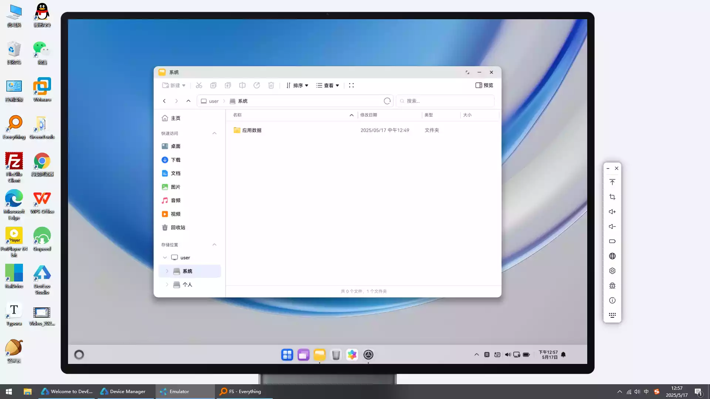The height and width of the screenshot is (399, 710).
Task: Expand the 个人 tree node chevron
Action: click(x=167, y=284)
